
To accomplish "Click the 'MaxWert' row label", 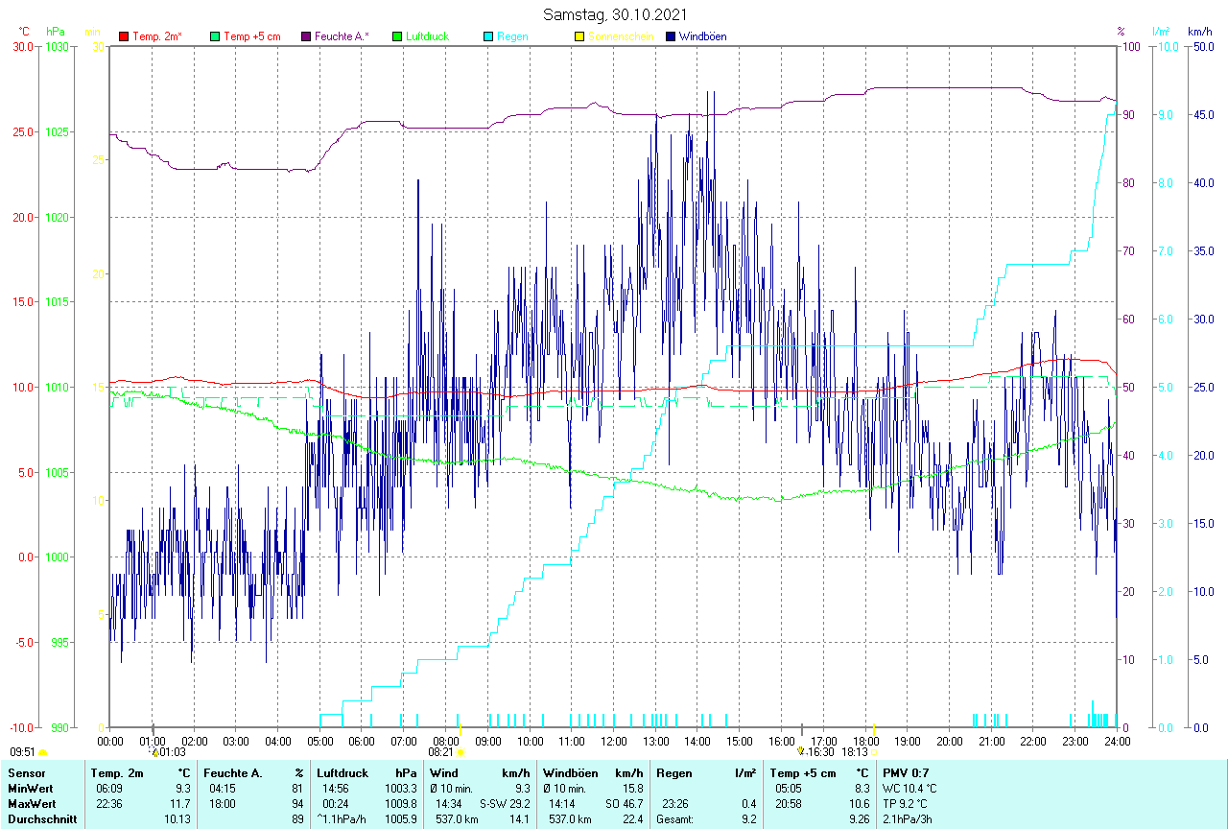I will [x=32, y=803].
